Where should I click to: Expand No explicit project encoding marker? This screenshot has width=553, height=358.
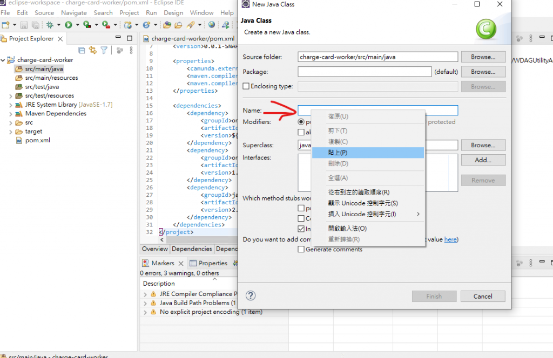pyautogui.click(x=145, y=312)
